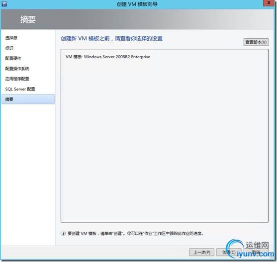Click the 上一步(P) back button
The height and width of the screenshot is (262, 277).
(202, 252)
